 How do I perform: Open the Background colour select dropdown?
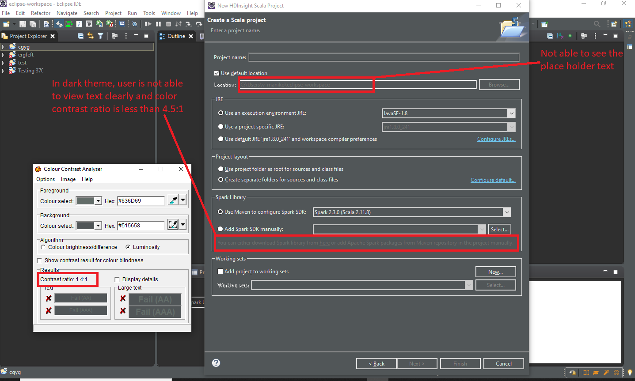pos(98,225)
